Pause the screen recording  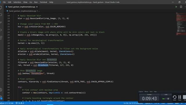click(180, 98)
